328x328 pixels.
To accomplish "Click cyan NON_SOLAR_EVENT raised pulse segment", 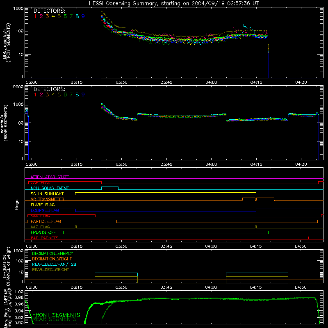I will (110, 187).
